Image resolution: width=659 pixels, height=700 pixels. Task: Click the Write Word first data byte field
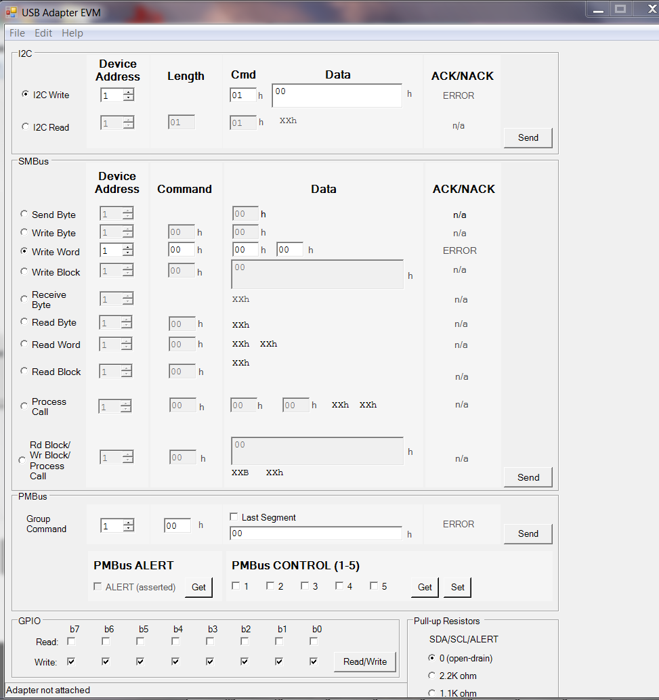point(245,250)
